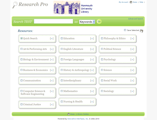Expand the Philosophy & Ethics category
Image resolution: width=157 pixels, height=120 pixels.
132,39
